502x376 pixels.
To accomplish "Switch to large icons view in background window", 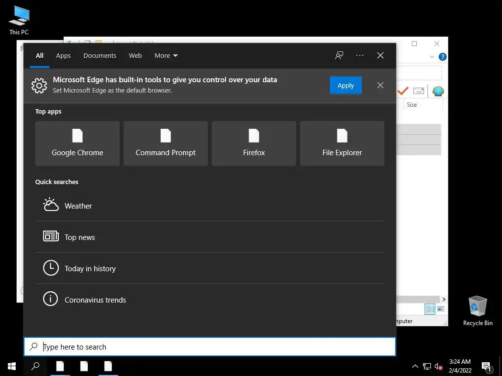I will click(441, 309).
